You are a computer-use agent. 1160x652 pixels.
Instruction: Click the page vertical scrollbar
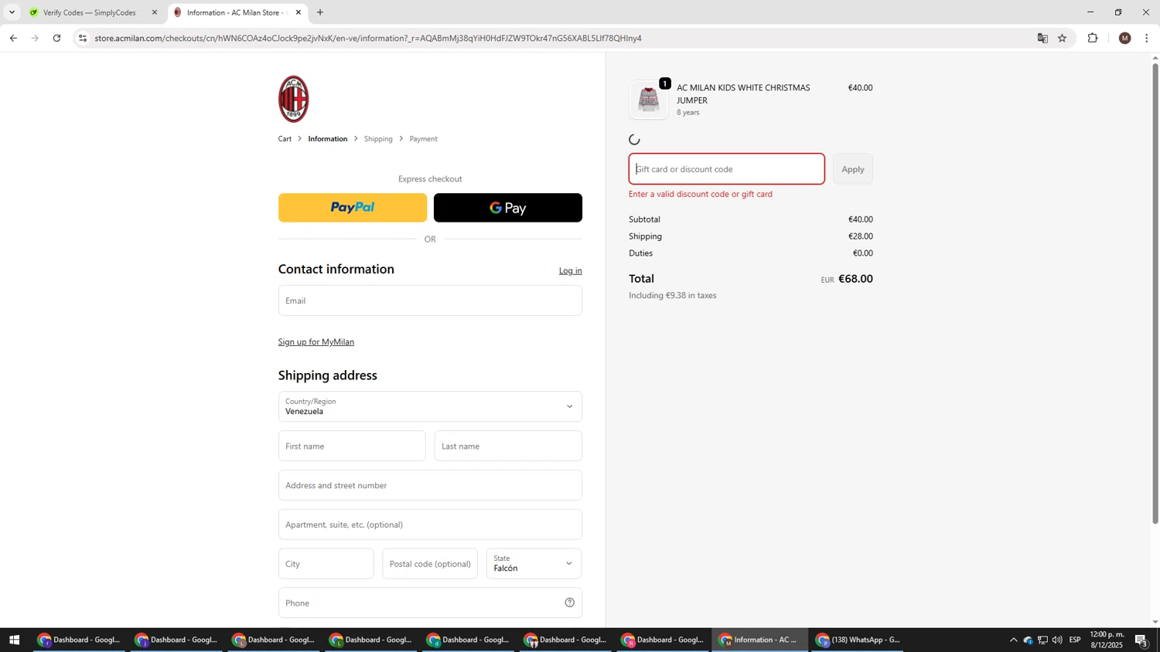tap(1155, 294)
